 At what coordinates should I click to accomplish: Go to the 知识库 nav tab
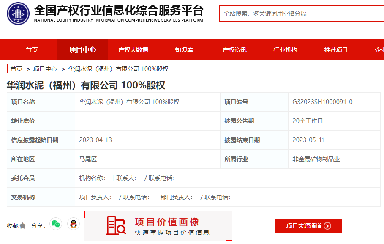coord(184,50)
